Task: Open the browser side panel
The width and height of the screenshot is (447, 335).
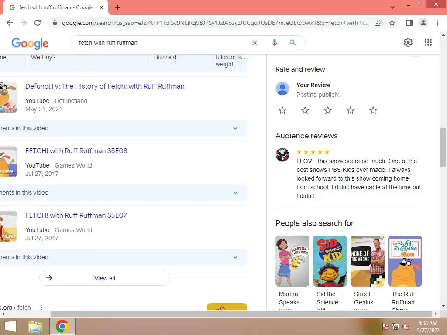Action: (409, 23)
